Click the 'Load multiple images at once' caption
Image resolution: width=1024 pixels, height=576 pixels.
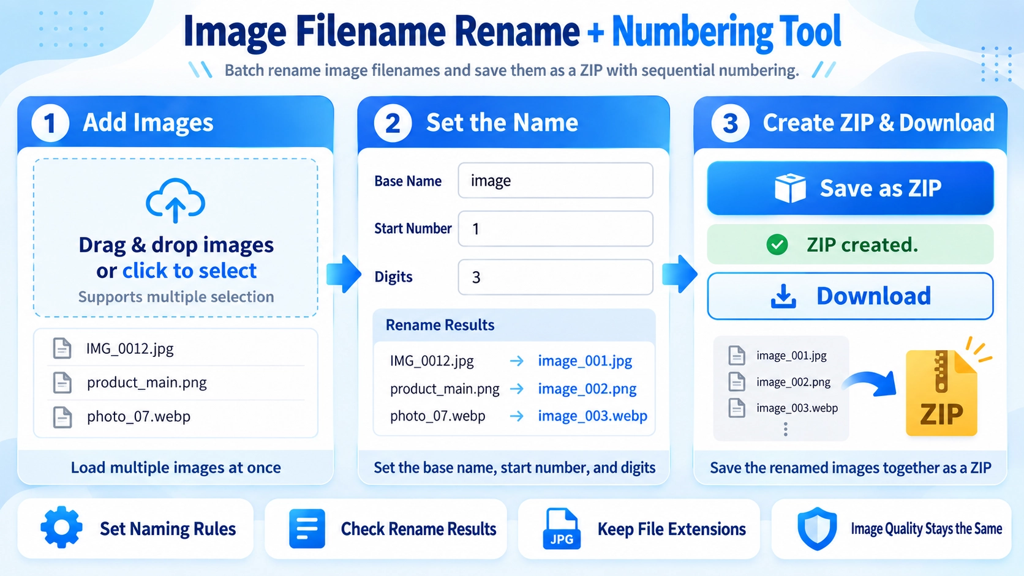176,468
